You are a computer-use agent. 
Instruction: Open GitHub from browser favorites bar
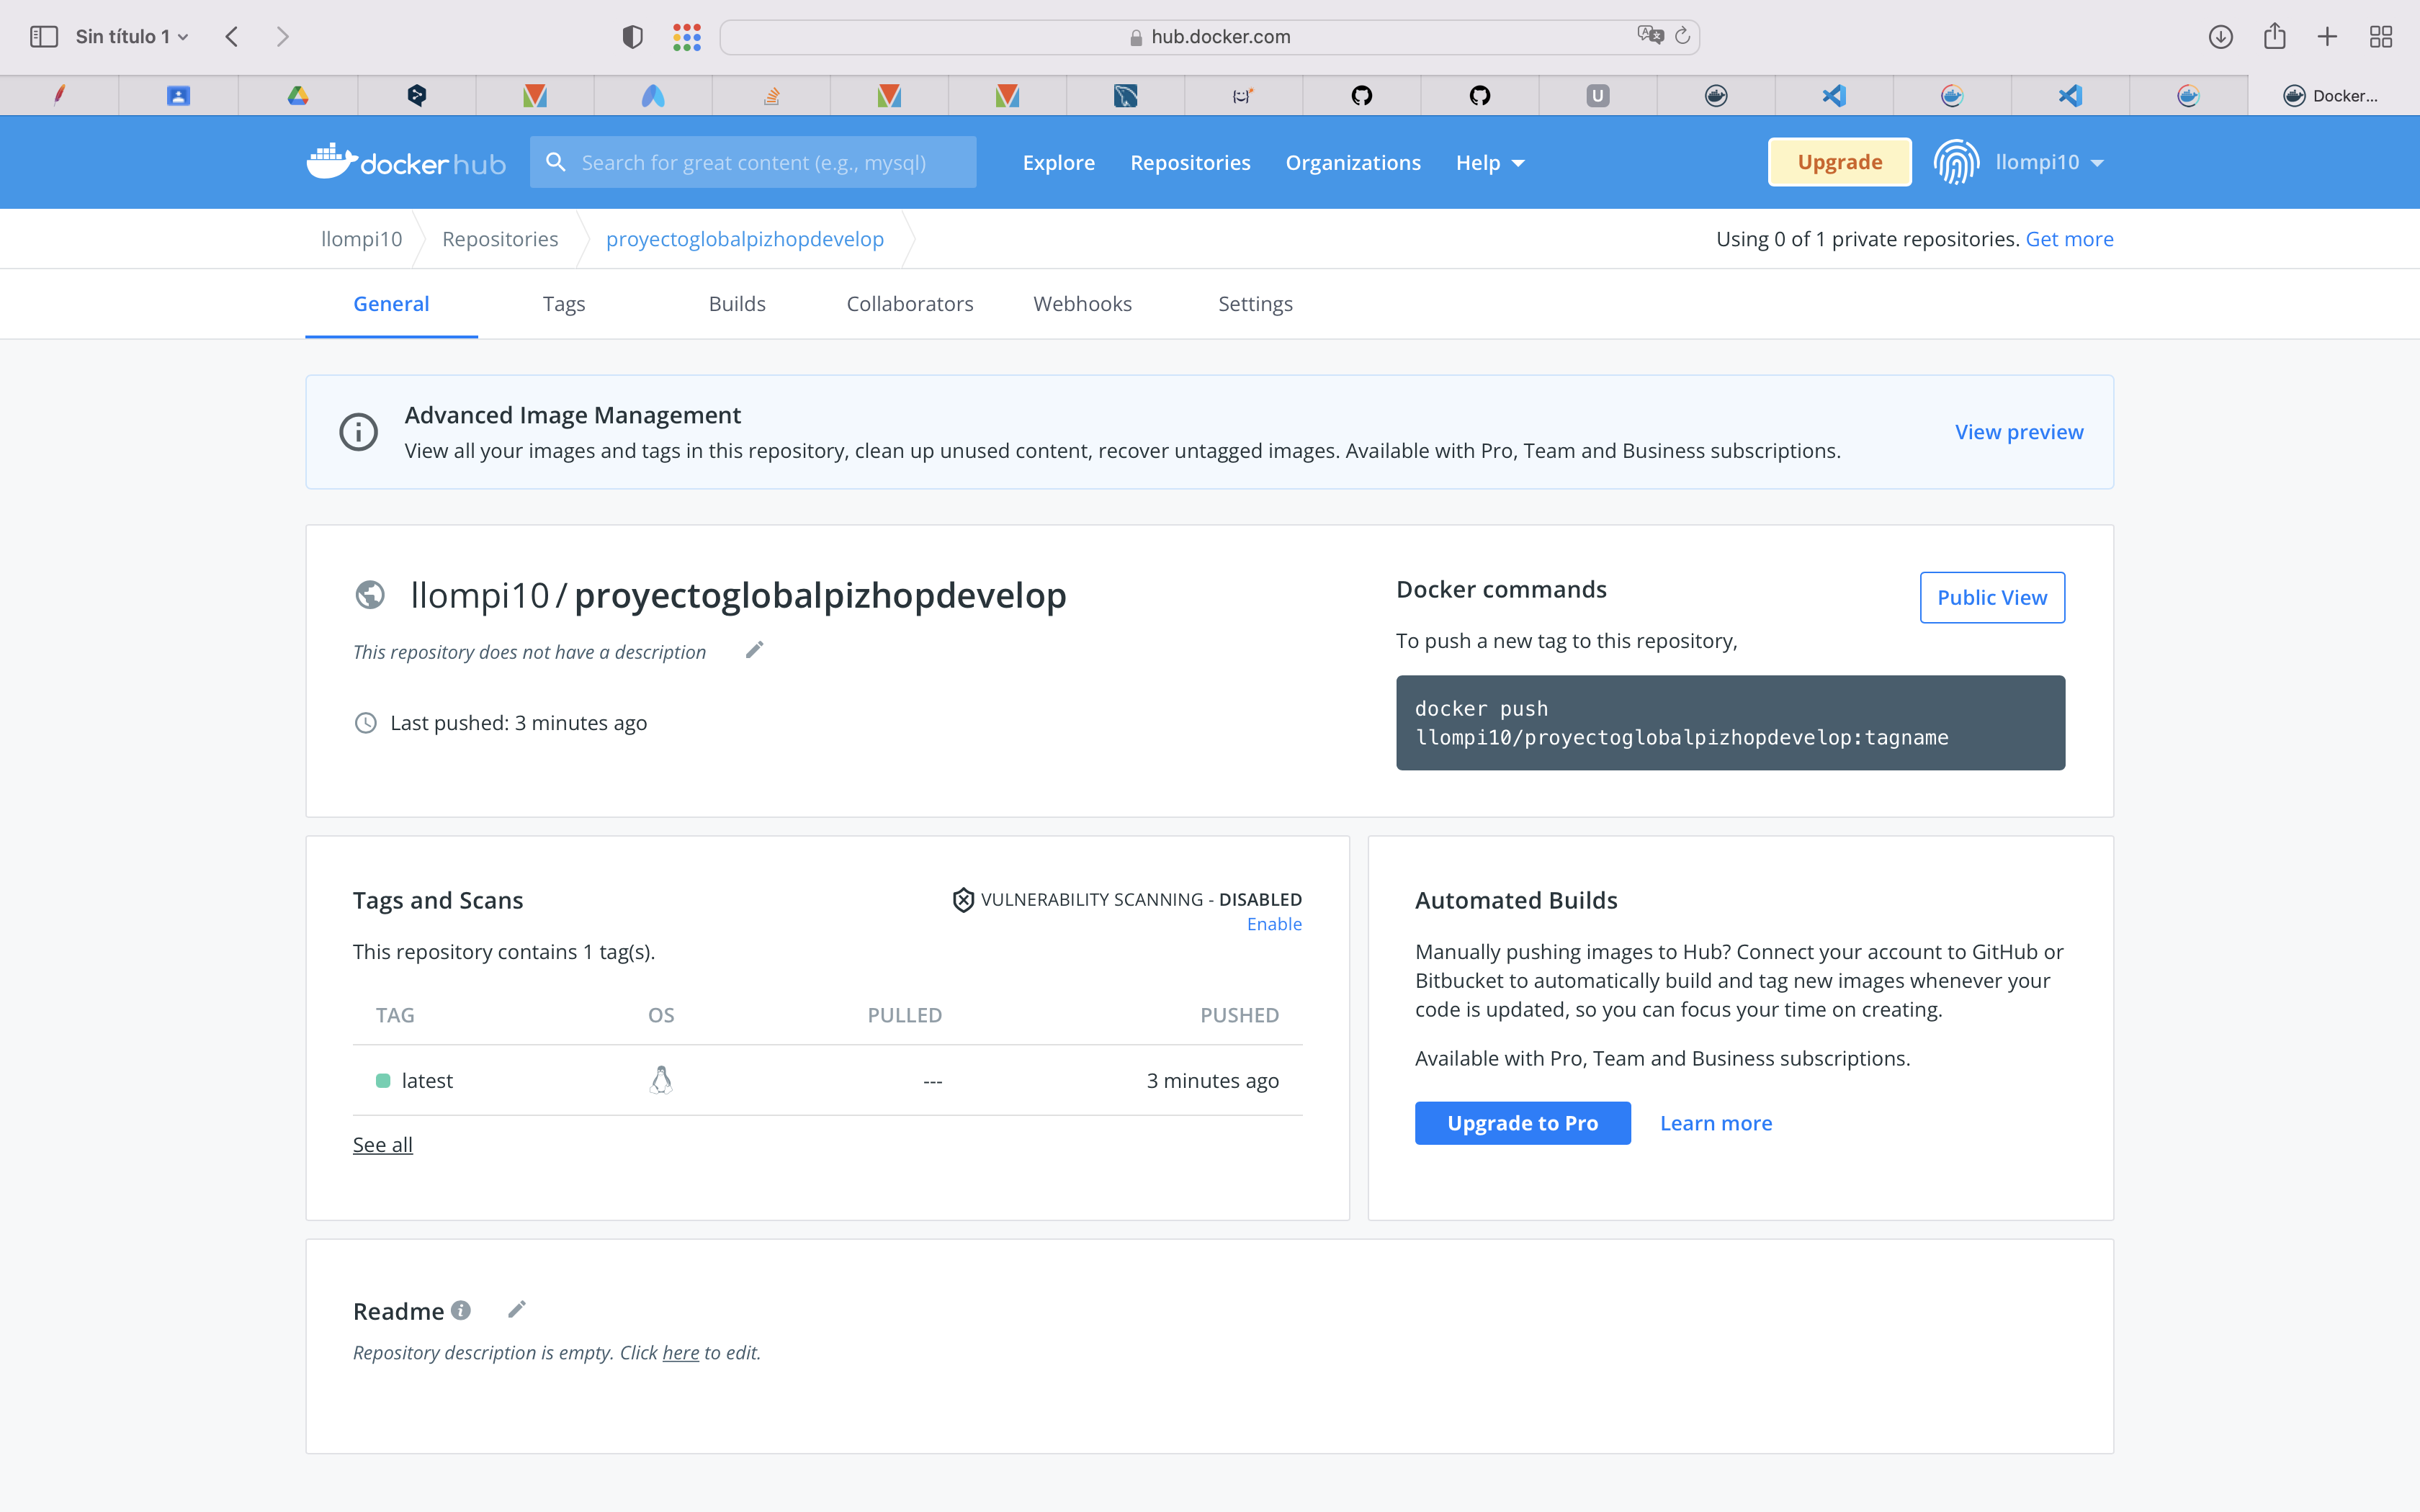click(1360, 95)
